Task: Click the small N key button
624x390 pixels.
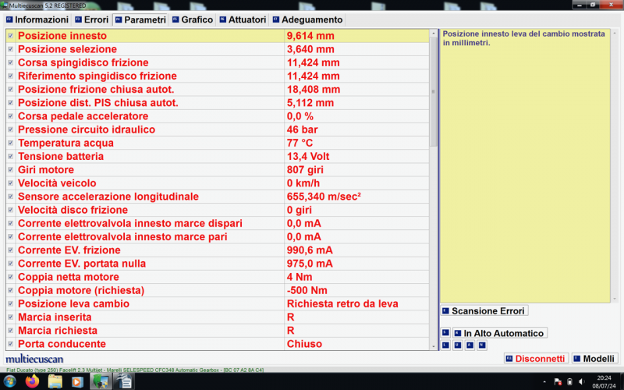Action: [481, 345]
